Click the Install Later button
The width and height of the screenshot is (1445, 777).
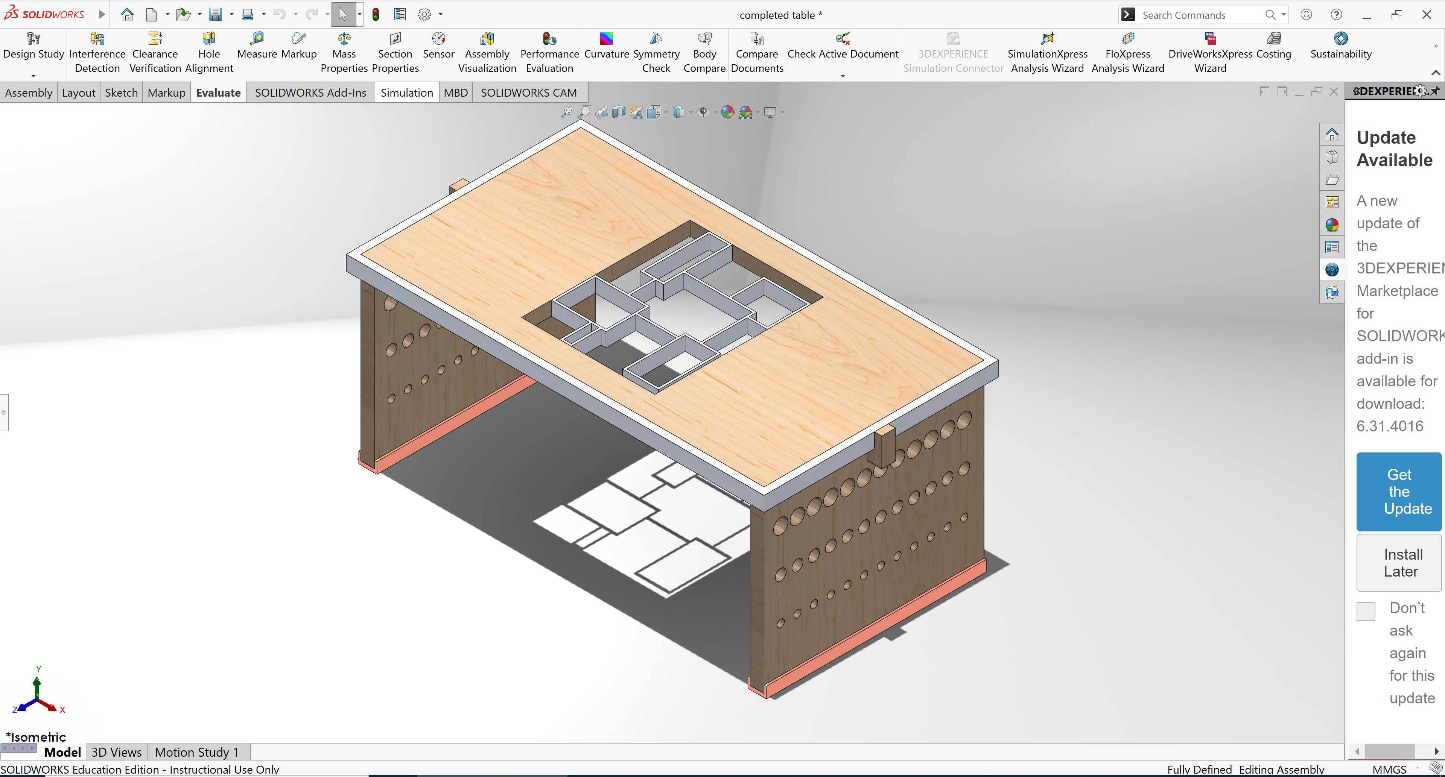1399,563
